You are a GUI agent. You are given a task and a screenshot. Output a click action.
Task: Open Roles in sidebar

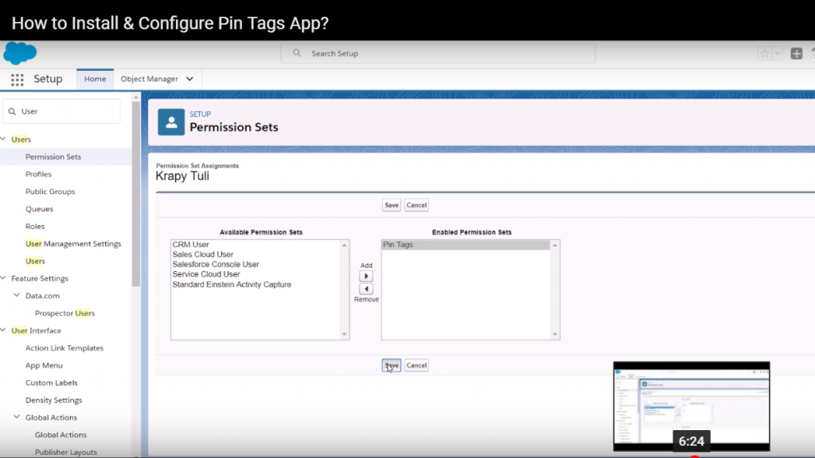coord(35,227)
